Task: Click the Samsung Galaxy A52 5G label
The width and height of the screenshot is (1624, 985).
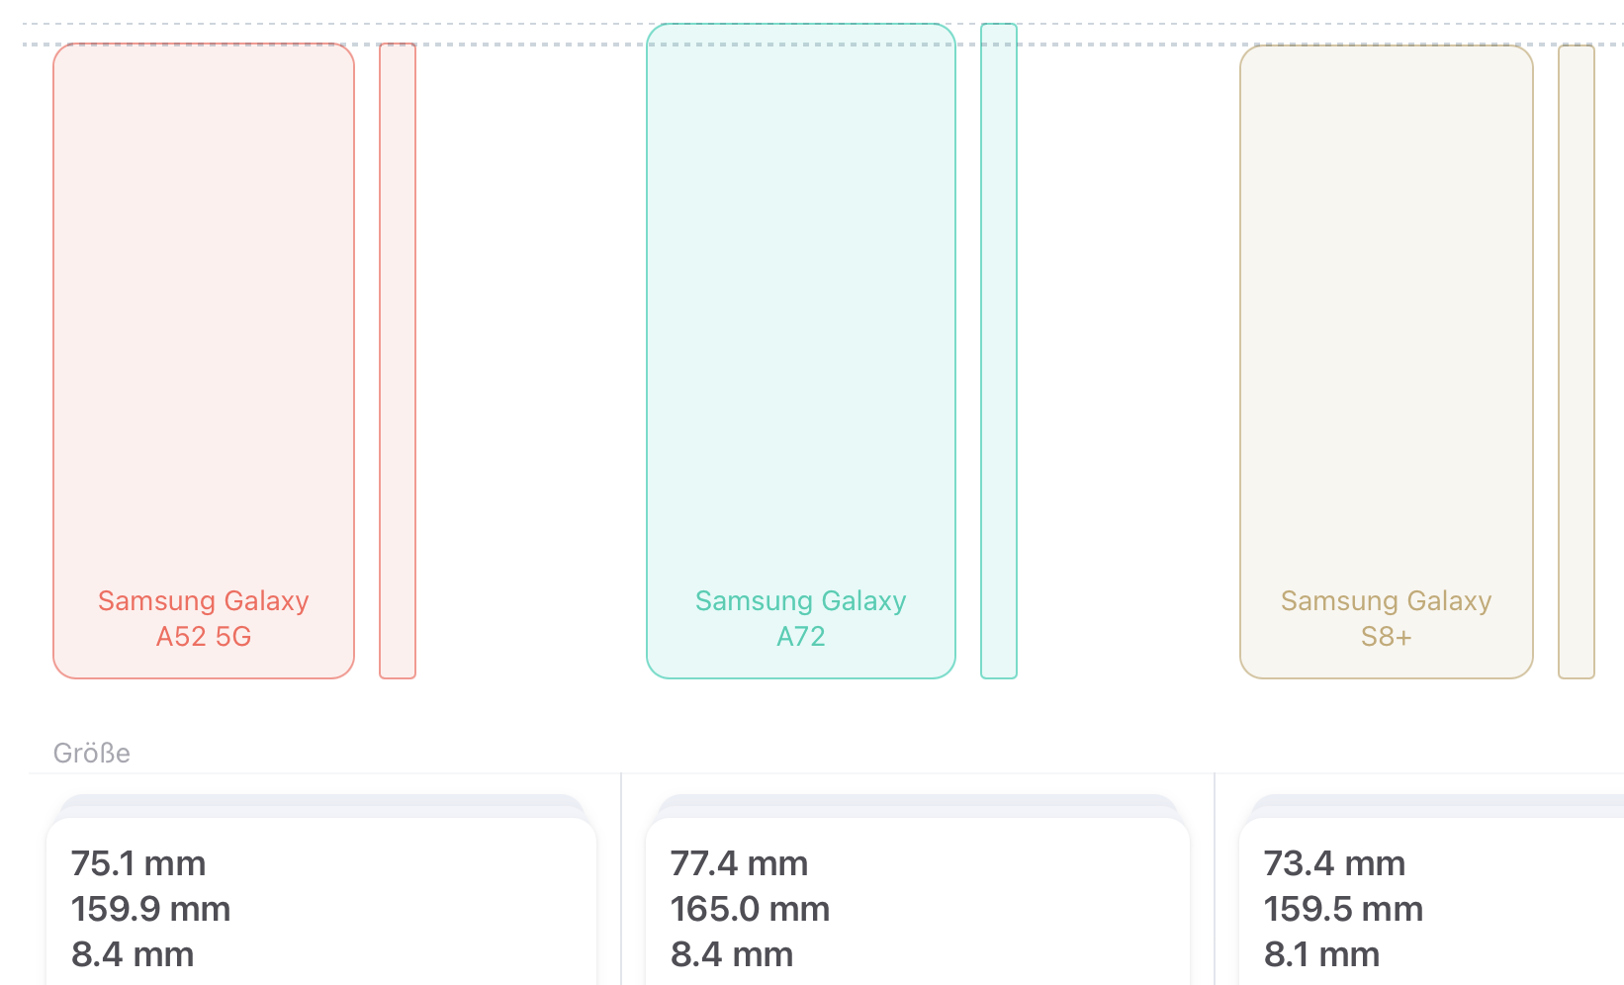Action: pyautogui.click(x=204, y=618)
